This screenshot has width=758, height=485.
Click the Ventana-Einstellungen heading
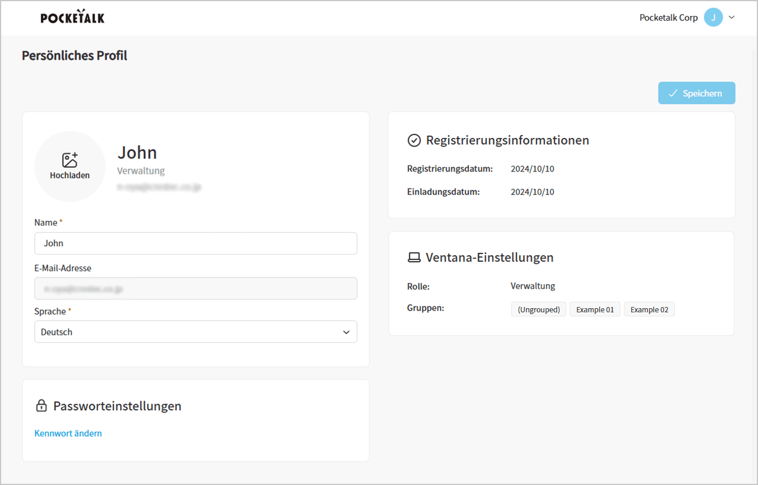tap(490, 258)
